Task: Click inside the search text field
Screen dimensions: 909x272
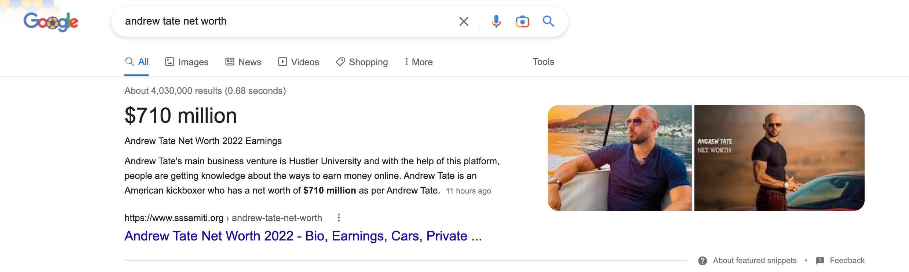Action: [286, 21]
